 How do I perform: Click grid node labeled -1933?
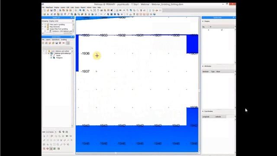(103, 36)
